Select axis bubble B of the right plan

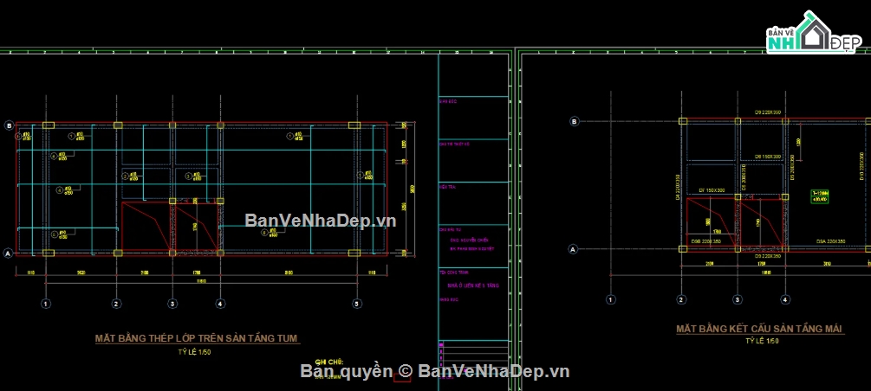pos(575,121)
